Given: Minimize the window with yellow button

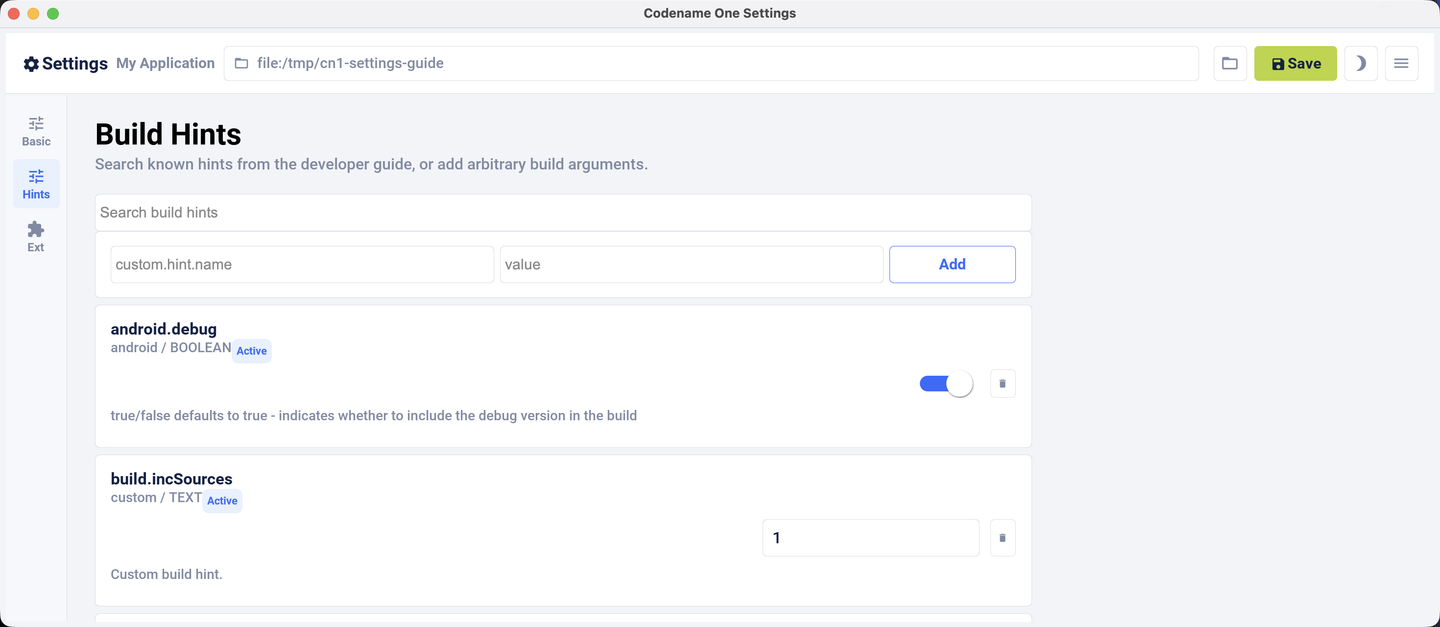Looking at the screenshot, I should 33,13.
